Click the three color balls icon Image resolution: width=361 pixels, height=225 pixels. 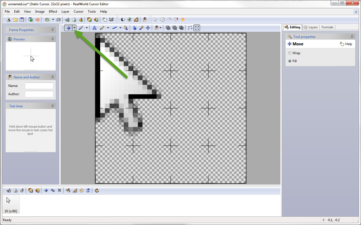pos(68,190)
